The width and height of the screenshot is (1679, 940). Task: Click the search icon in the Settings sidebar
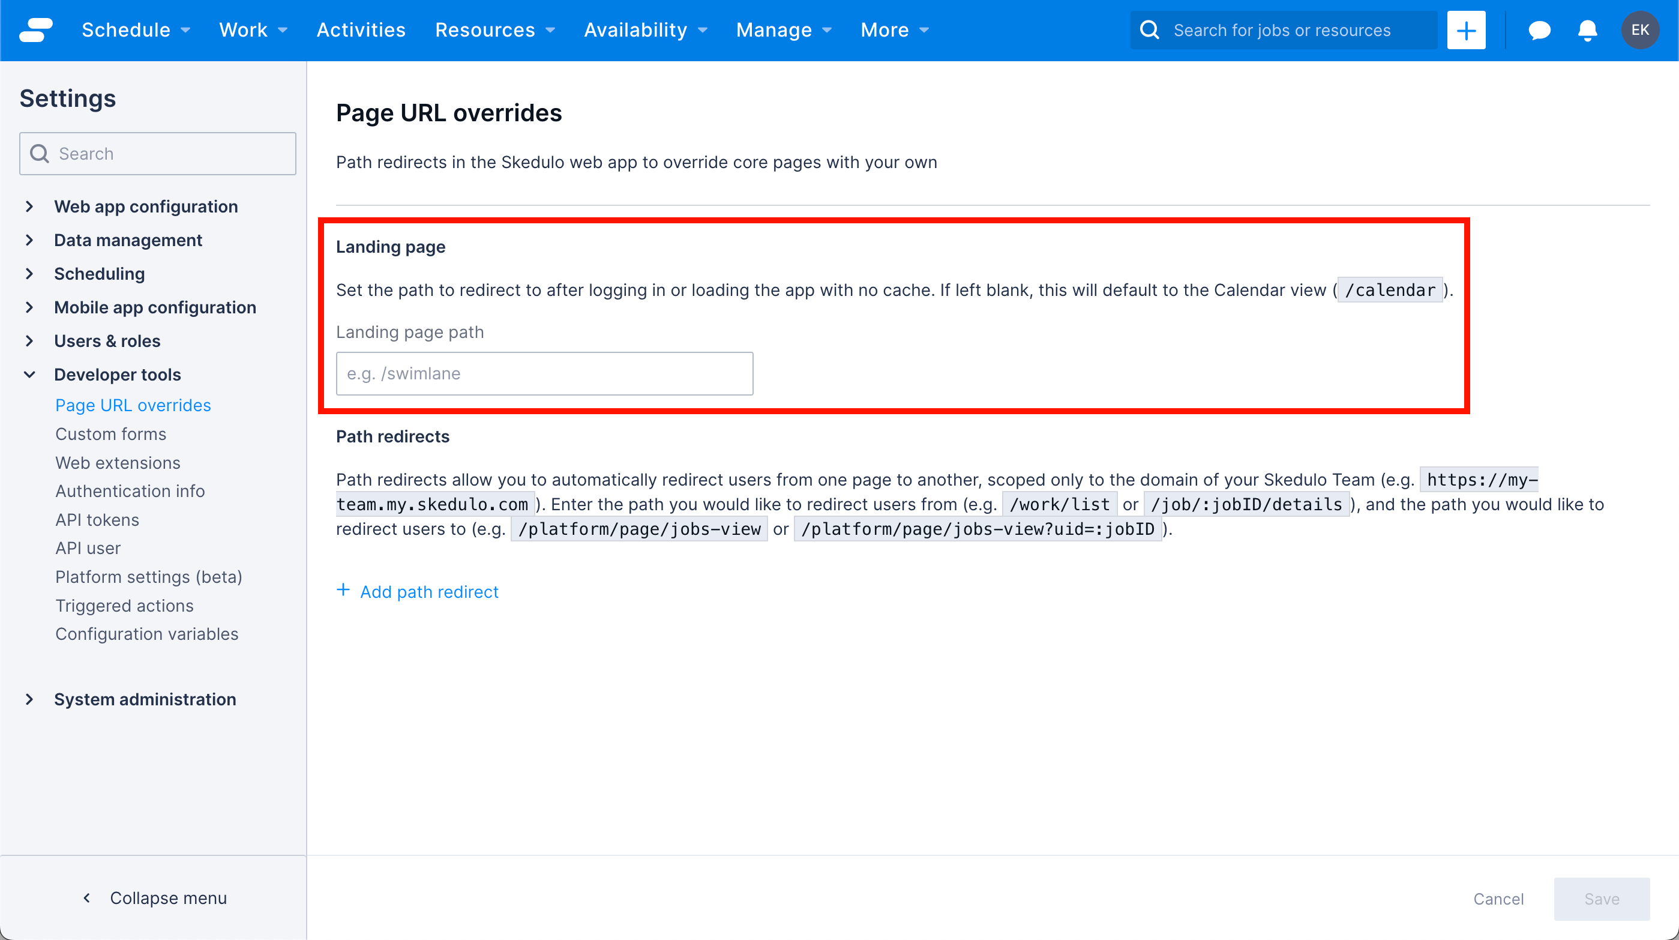pyautogui.click(x=39, y=153)
